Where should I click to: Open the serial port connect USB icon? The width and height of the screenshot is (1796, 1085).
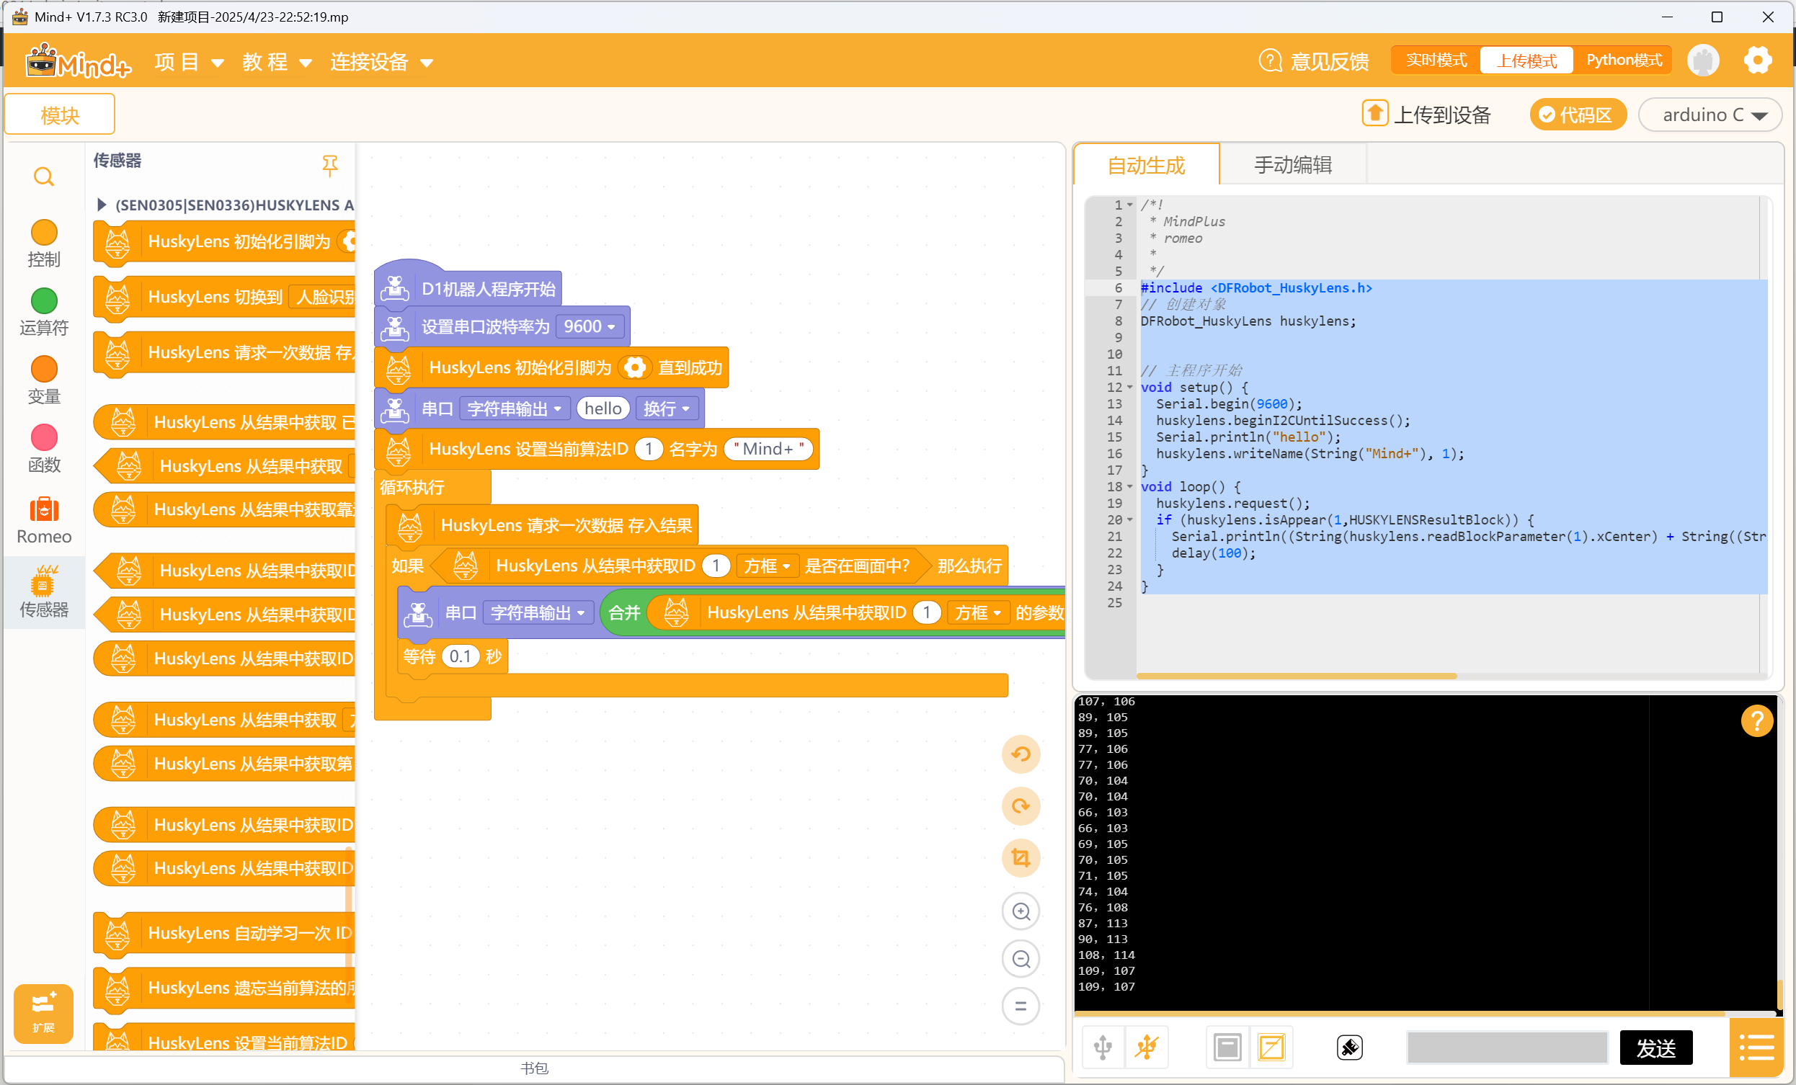pos(1102,1048)
